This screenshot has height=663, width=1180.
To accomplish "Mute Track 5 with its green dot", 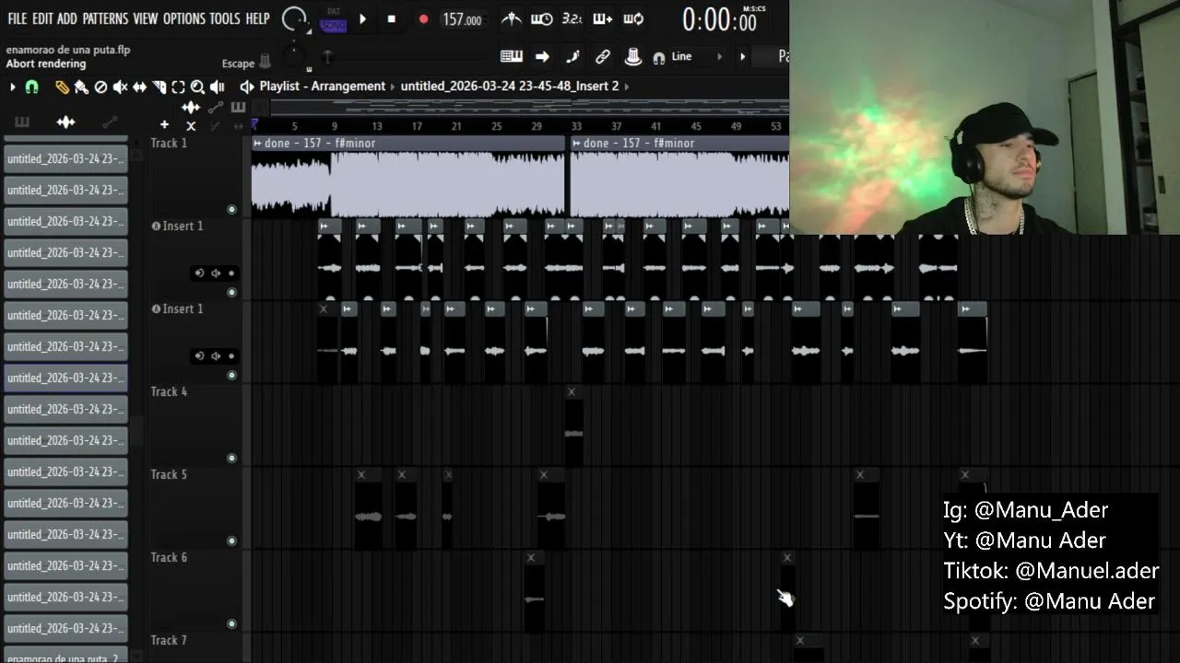I will 231,541.
